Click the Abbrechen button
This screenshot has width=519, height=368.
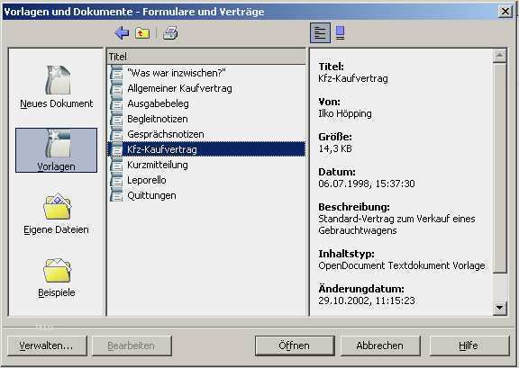coord(380,346)
